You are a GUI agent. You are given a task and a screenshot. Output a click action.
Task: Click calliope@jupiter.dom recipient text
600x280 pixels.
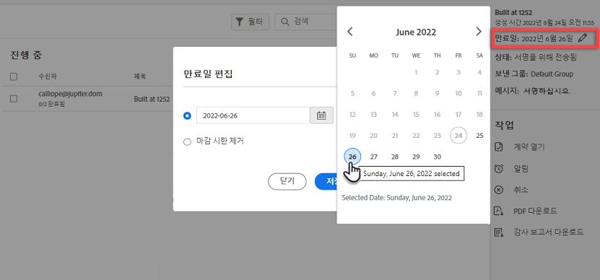pyautogui.click(x=71, y=93)
